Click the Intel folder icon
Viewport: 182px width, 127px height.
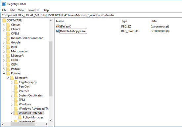[x=8, y=47]
